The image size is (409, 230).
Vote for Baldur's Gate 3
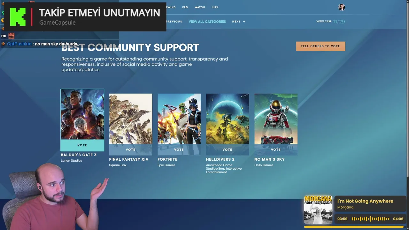coord(82,145)
